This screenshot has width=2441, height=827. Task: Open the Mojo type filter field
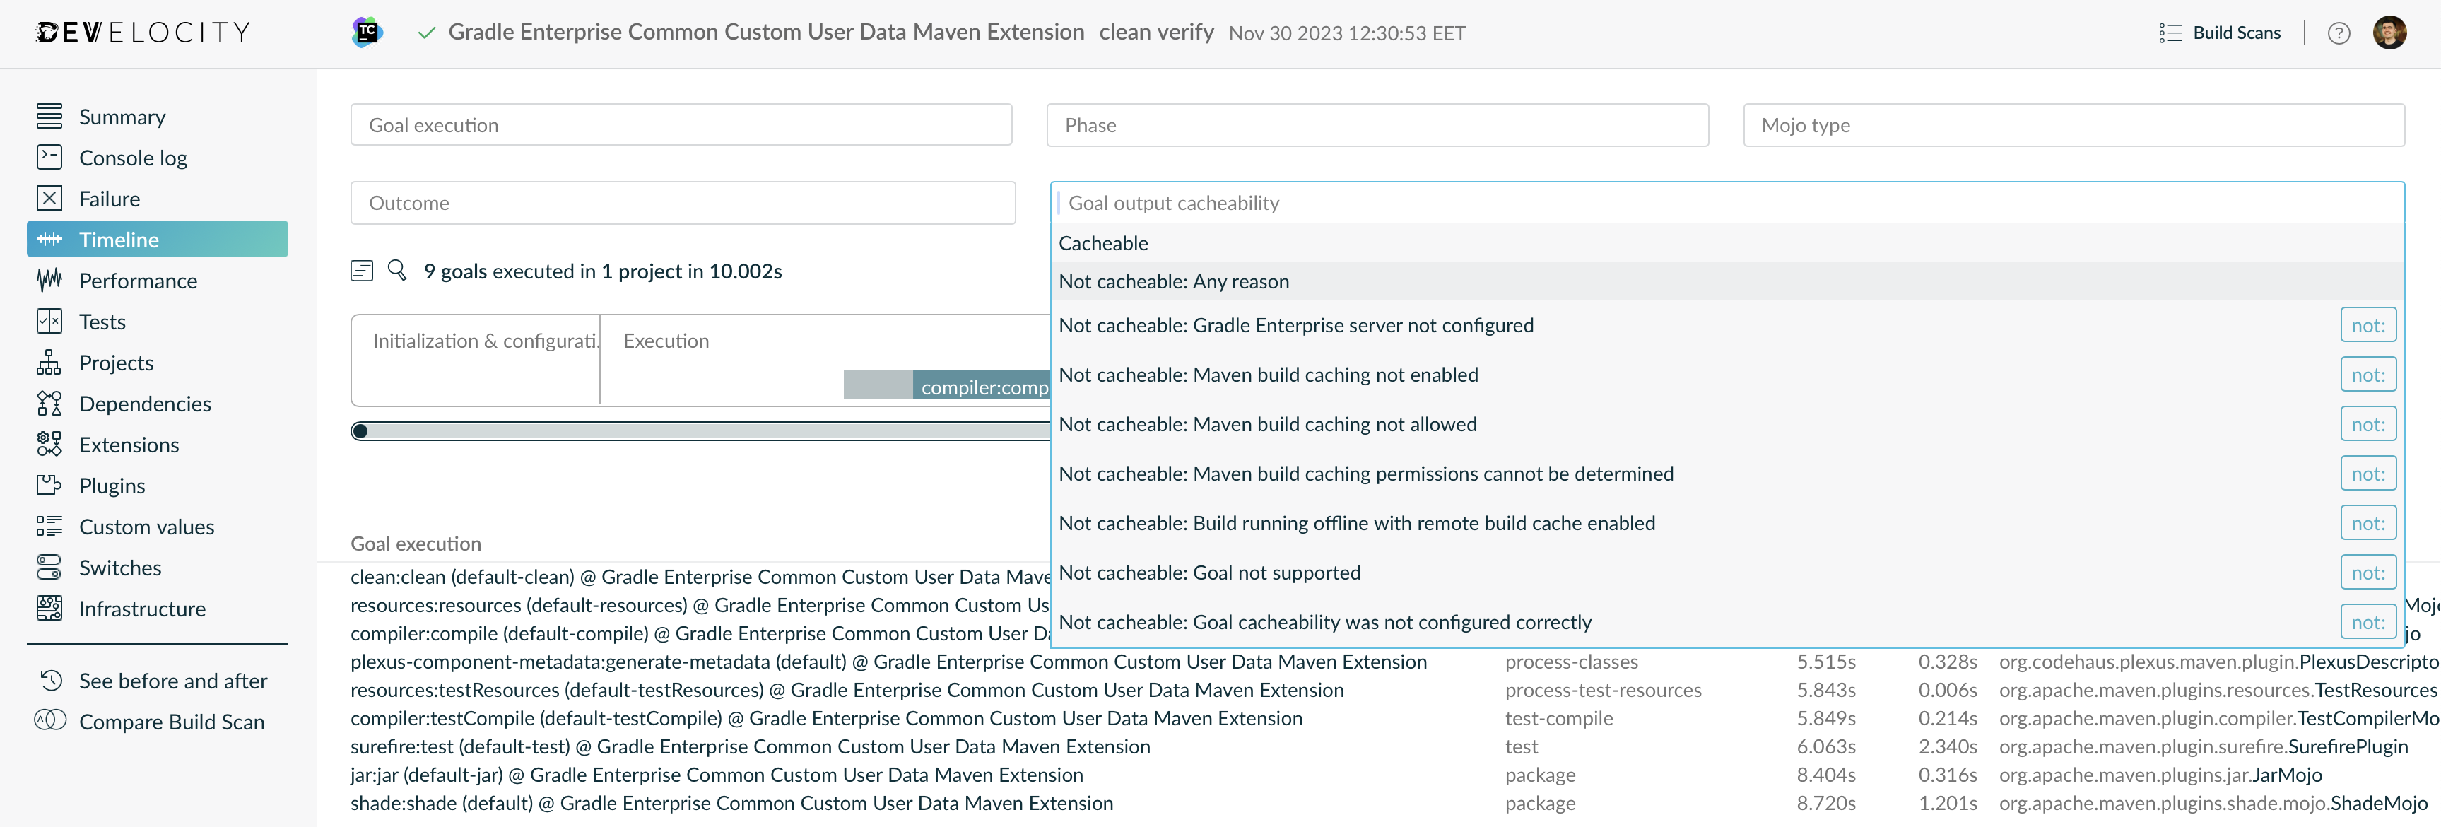click(x=2072, y=125)
